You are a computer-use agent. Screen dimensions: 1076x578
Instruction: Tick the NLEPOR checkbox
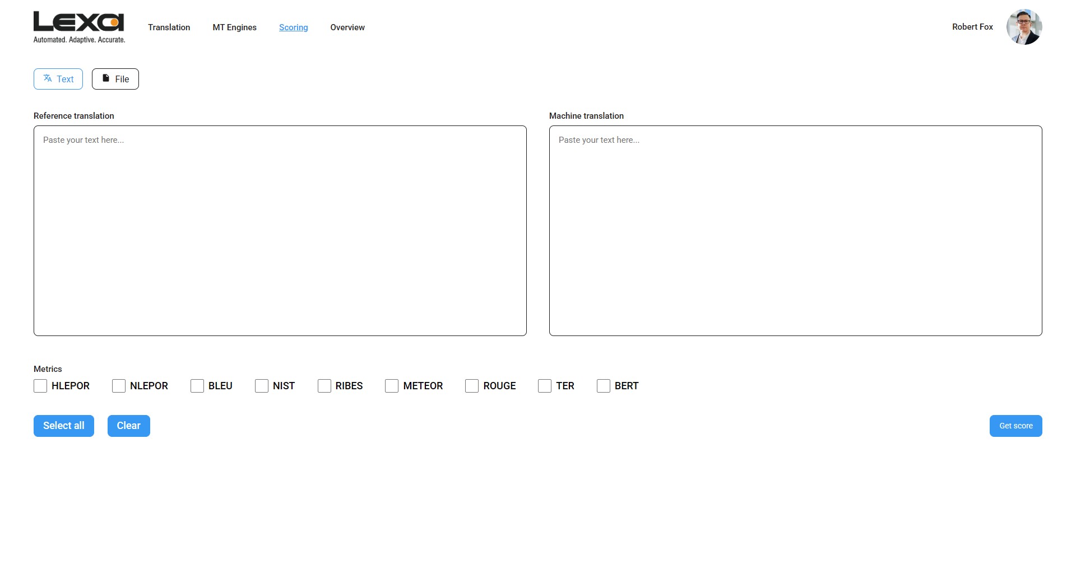click(119, 386)
